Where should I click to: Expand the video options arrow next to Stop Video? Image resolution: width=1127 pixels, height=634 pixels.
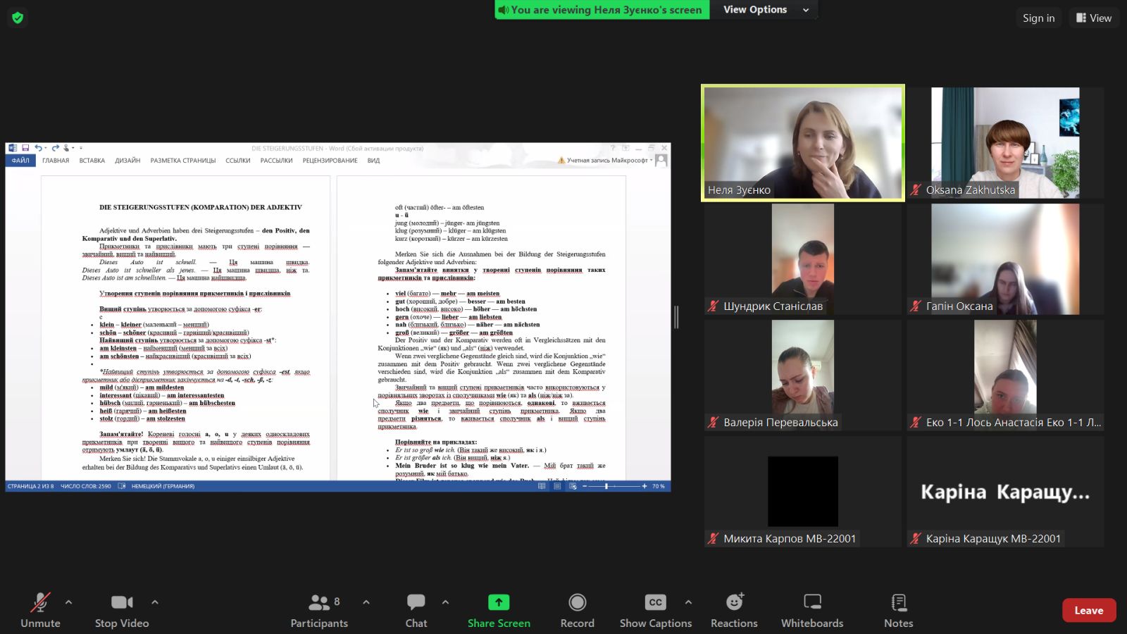point(155,602)
